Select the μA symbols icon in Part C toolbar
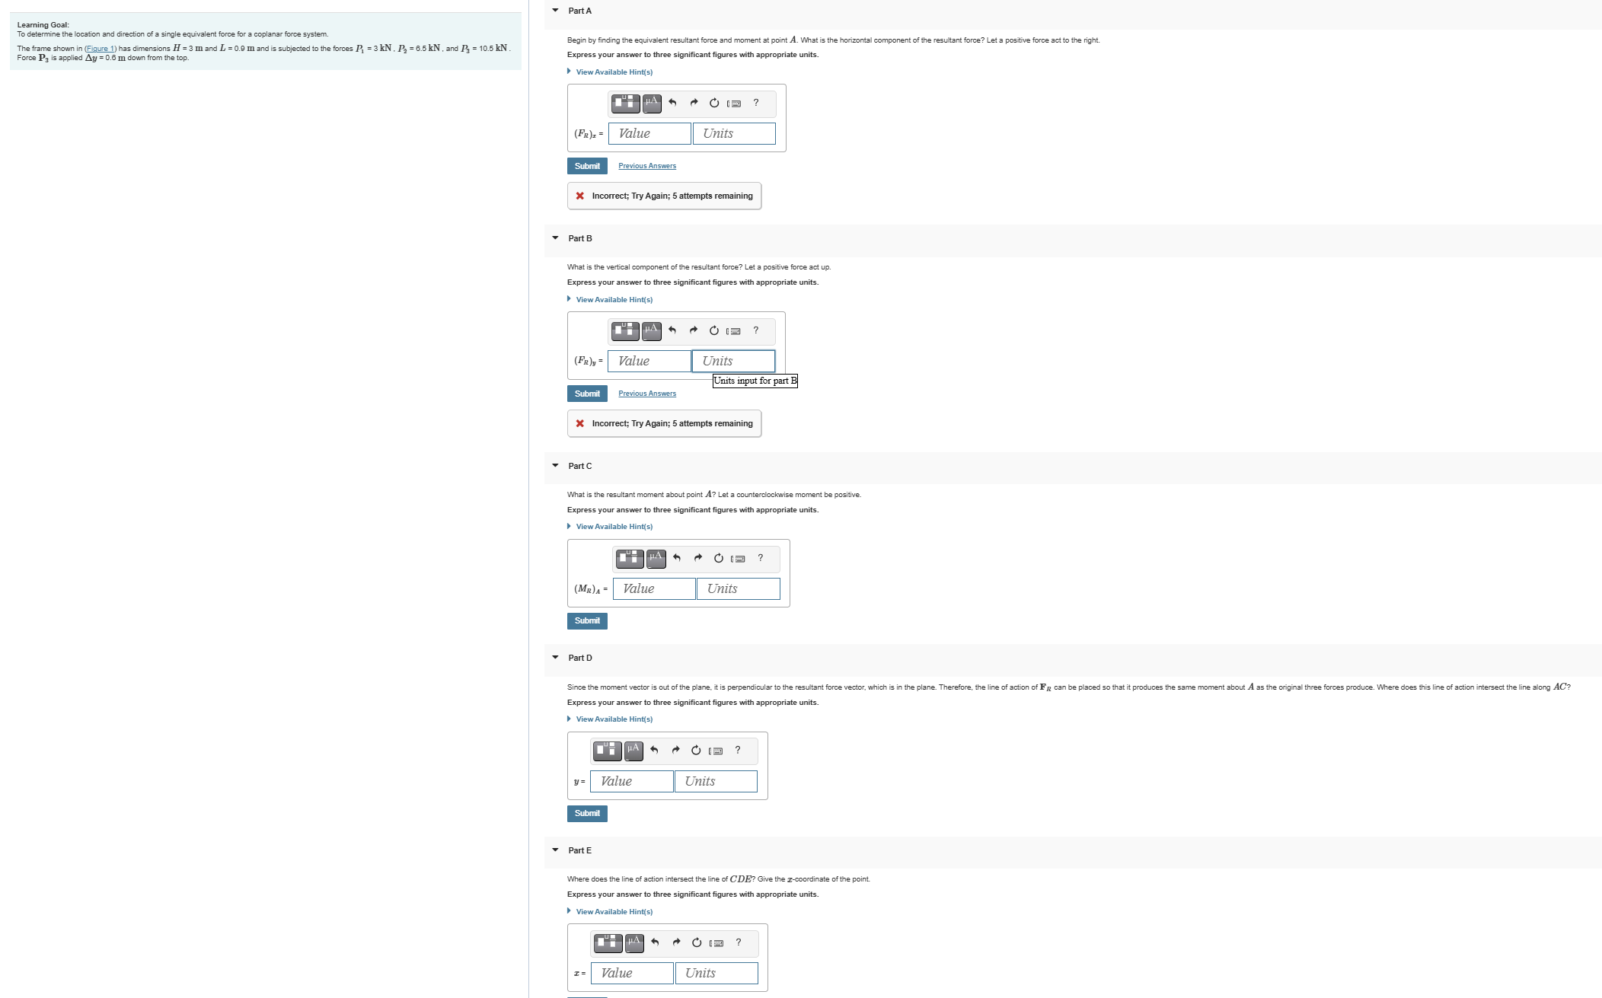Image resolution: width=1602 pixels, height=998 pixels. [x=656, y=558]
